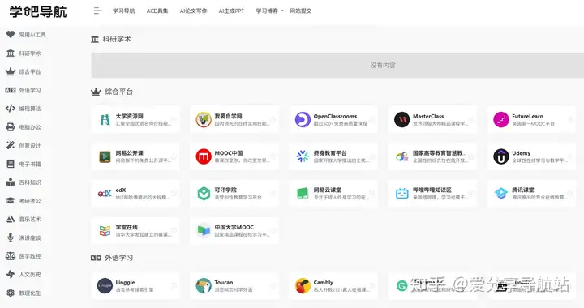584x308 pixels.
Task: Click the 电子书籍 book icon
Action: (x=11, y=164)
